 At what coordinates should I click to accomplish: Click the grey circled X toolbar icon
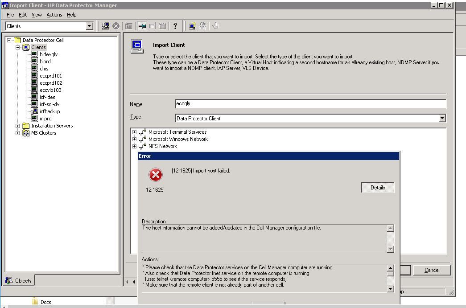(116, 26)
